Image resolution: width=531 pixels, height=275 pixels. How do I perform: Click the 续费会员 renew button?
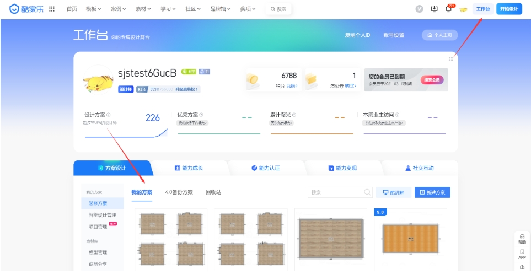point(432,80)
